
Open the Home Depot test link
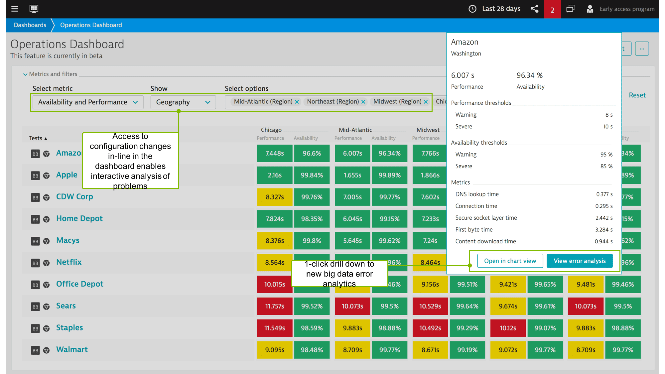tap(79, 218)
